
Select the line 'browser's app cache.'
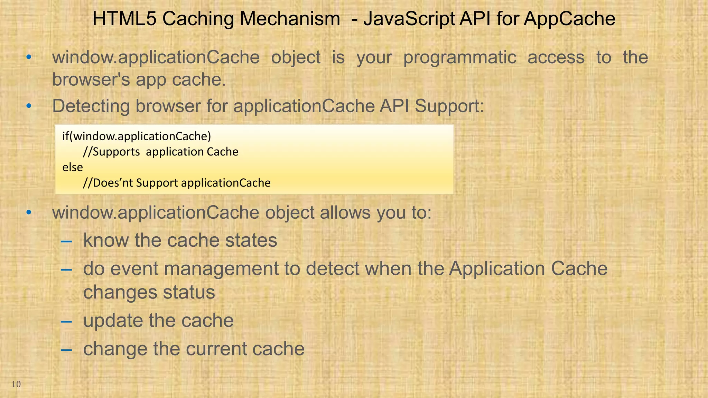[139, 79]
